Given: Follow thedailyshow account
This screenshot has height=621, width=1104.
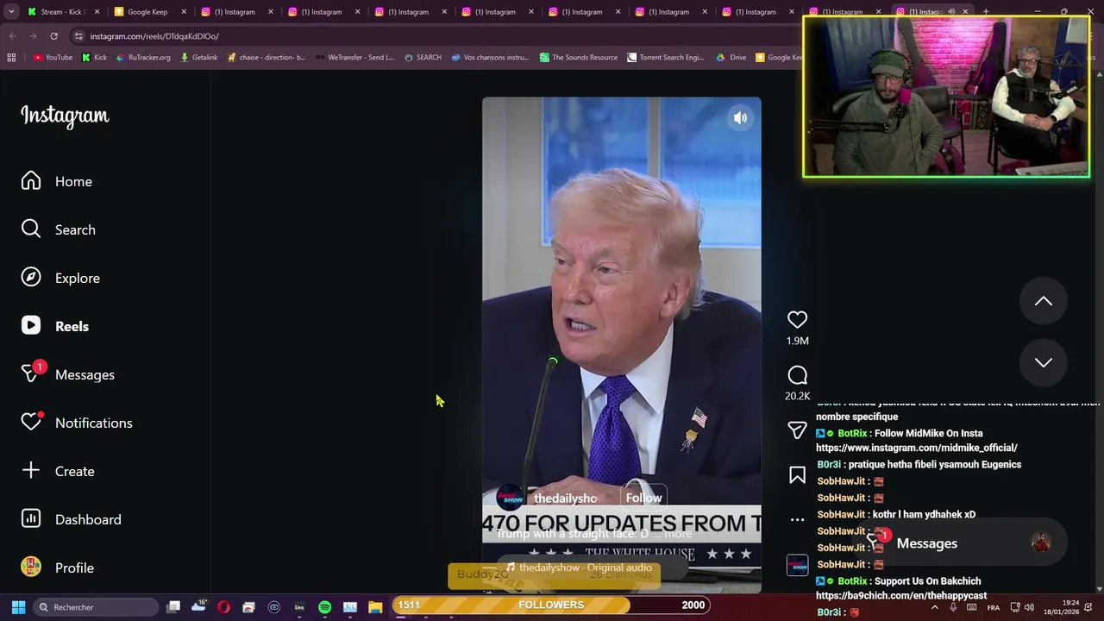Looking at the screenshot, I should click(x=643, y=498).
